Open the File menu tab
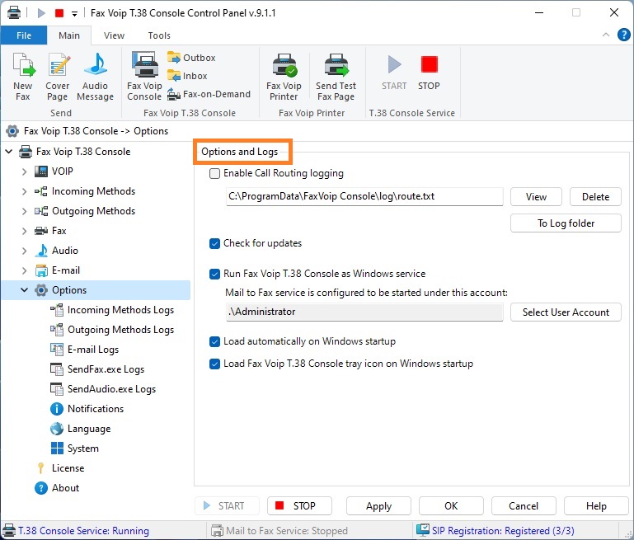 click(x=24, y=35)
